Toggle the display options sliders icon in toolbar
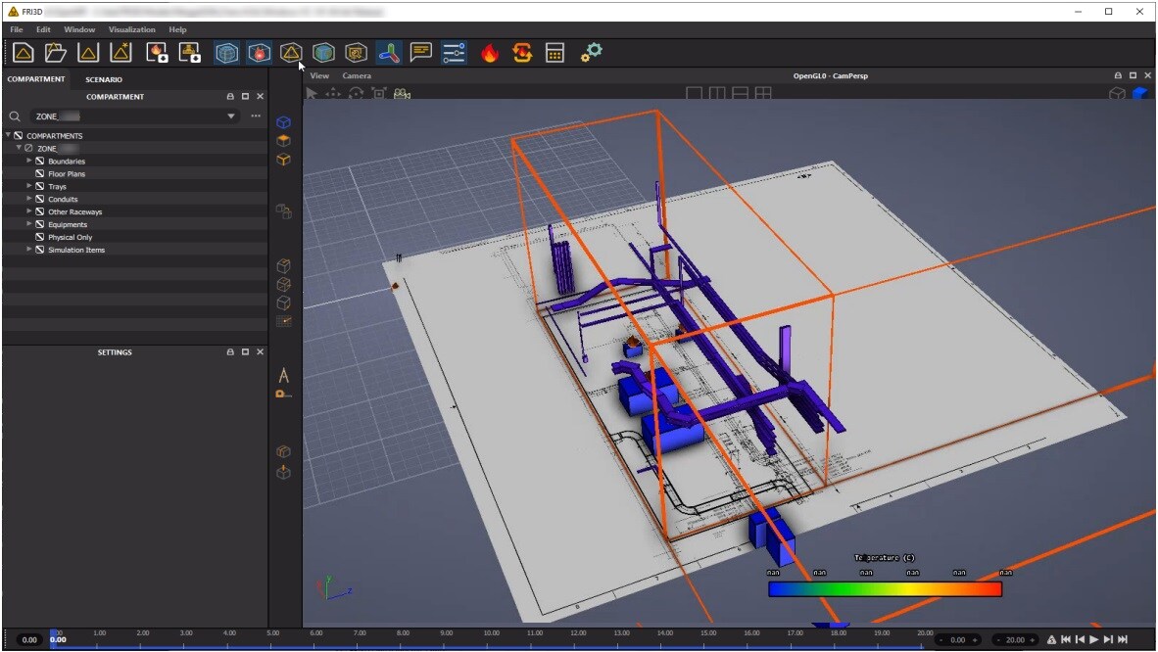This screenshot has height=652, width=1158. pos(453,53)
